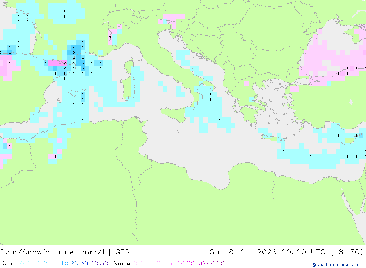
Task: Select the Snow legend value 0.1
Action: tap(138, 263)
